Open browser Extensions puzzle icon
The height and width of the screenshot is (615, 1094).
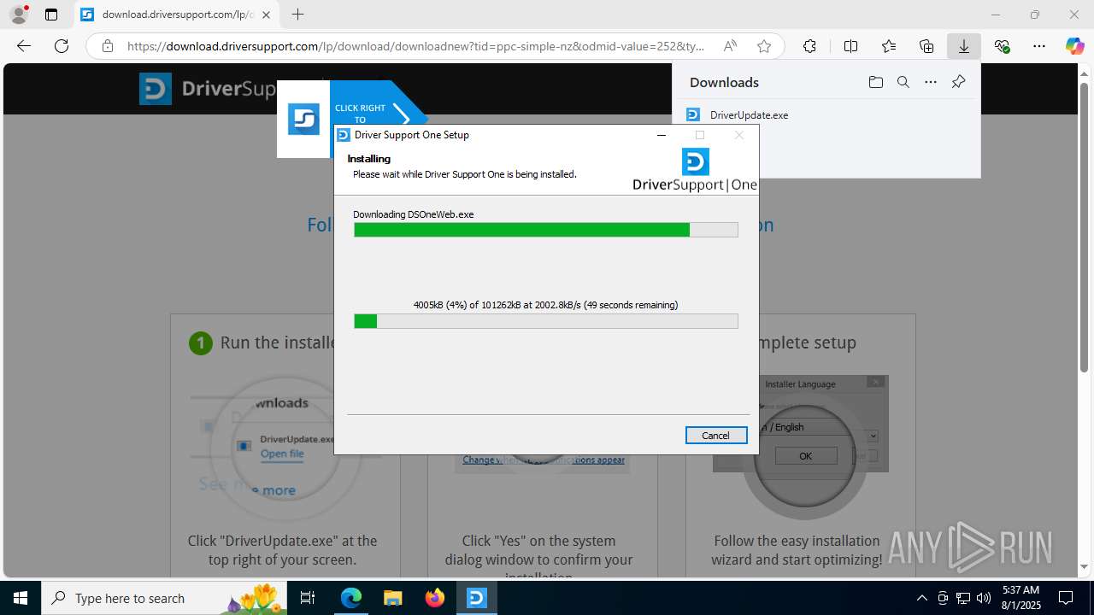809,46
